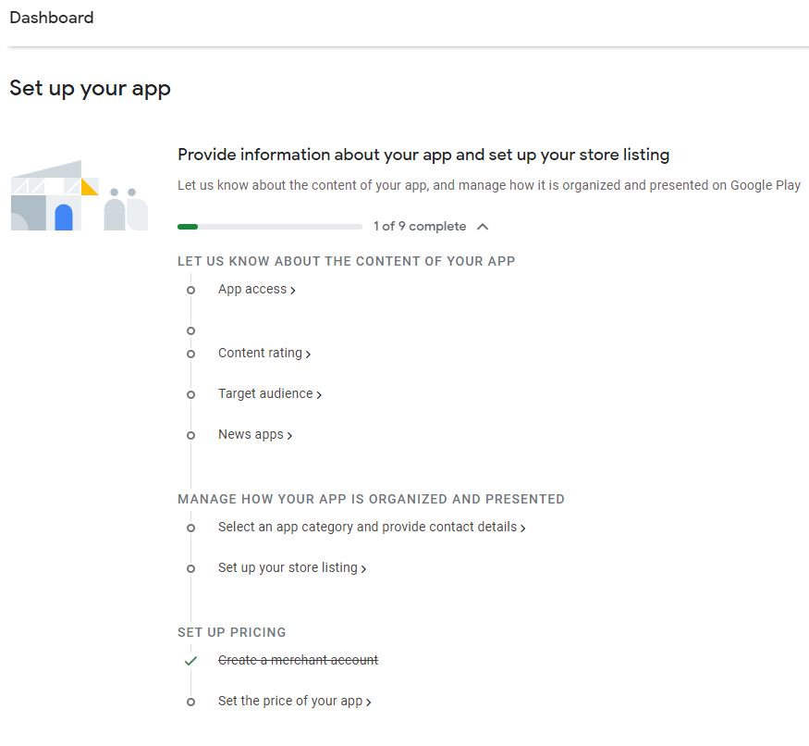Click the arrow icon after Target audience
The width and height of the screenshot is (809, 746).
click(x=319, y=394)
